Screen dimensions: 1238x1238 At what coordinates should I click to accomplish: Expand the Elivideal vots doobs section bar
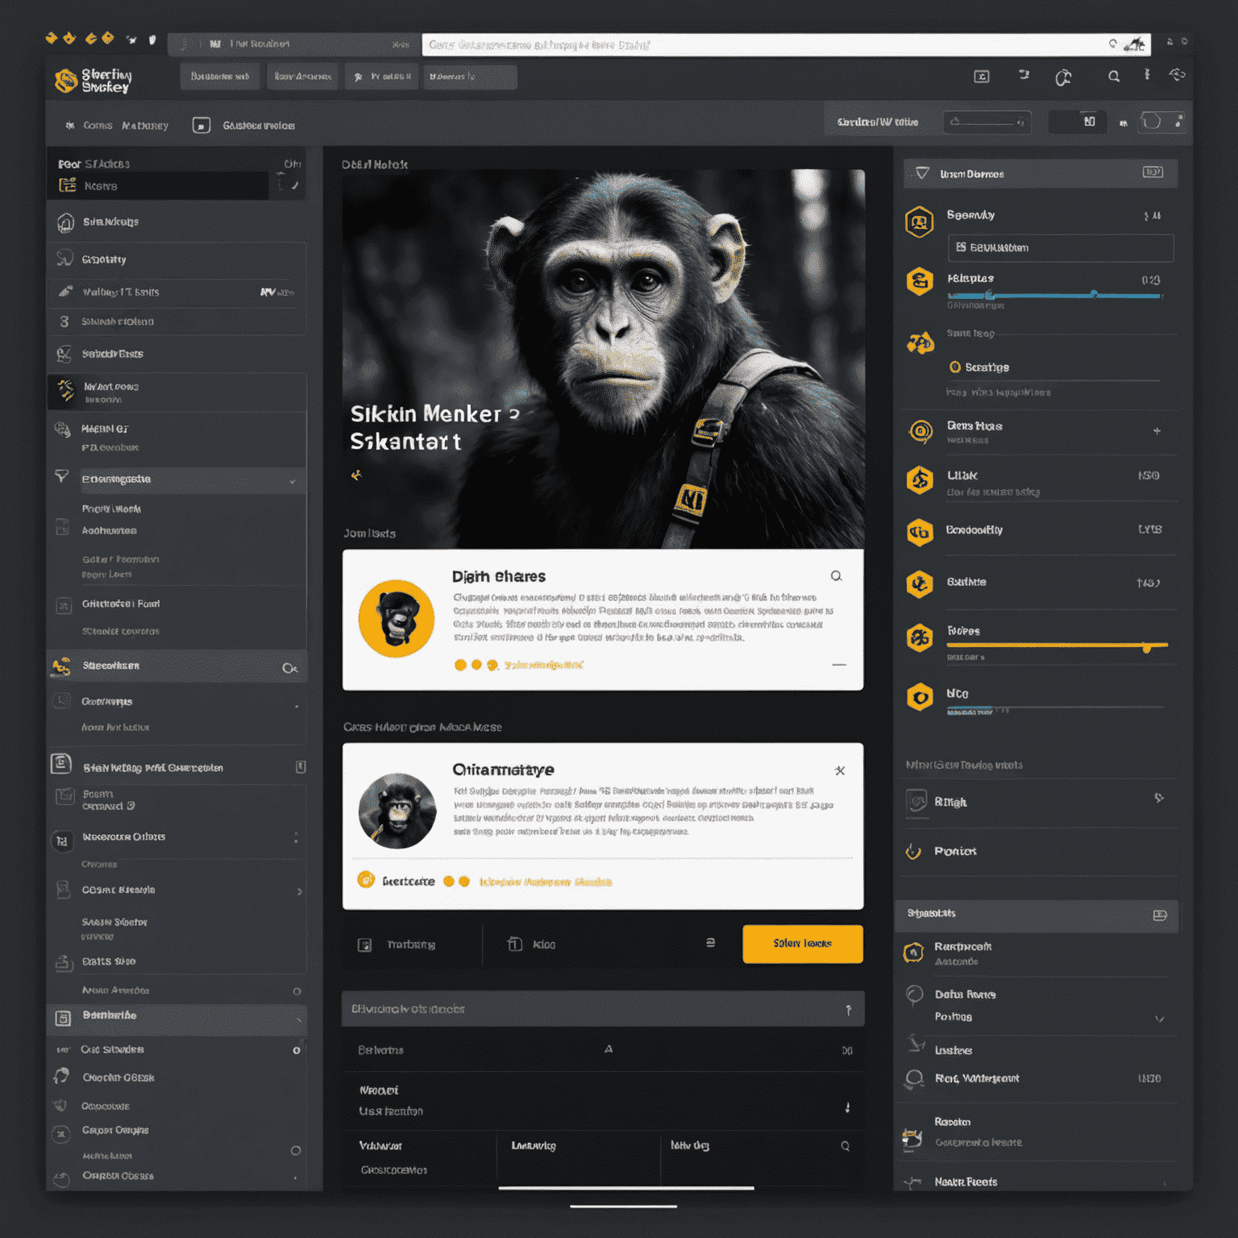pyautogui.click(x=603, y=1009)
